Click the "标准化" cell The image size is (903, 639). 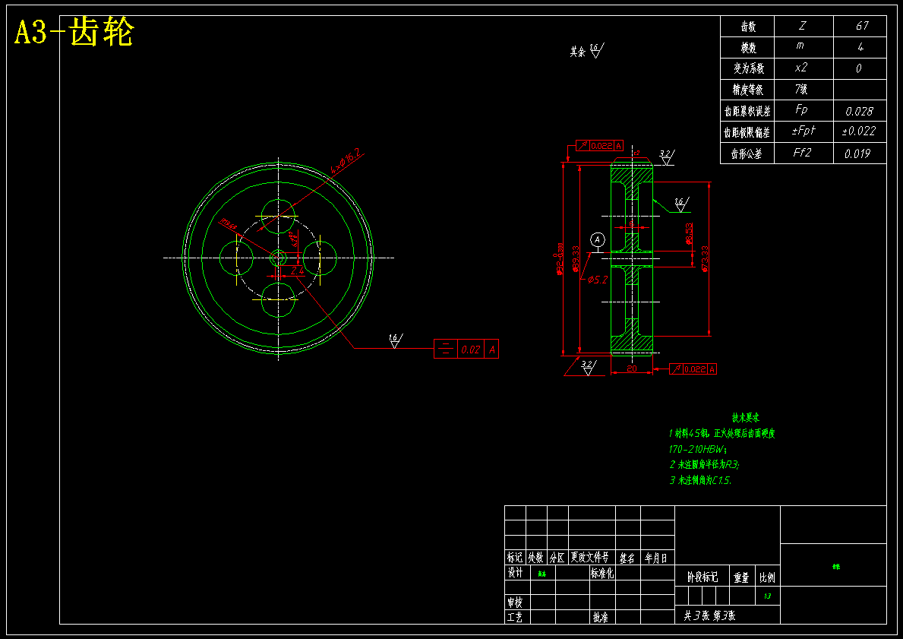601,573
